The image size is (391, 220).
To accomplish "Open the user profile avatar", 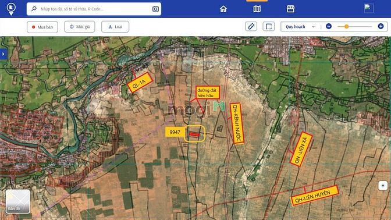I will point(368,9).
